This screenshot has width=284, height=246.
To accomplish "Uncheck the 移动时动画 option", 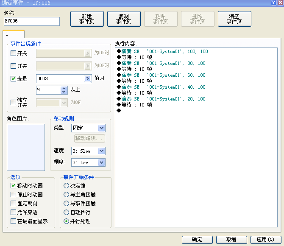I will 13,186.
